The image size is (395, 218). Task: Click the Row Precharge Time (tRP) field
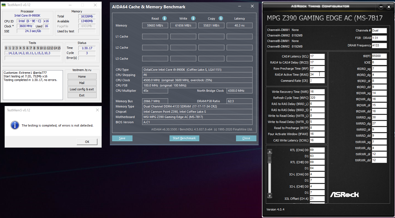click(317, 69)
